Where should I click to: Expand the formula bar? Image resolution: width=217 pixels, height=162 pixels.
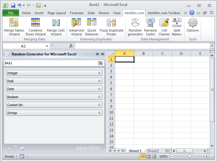(212, 46)
